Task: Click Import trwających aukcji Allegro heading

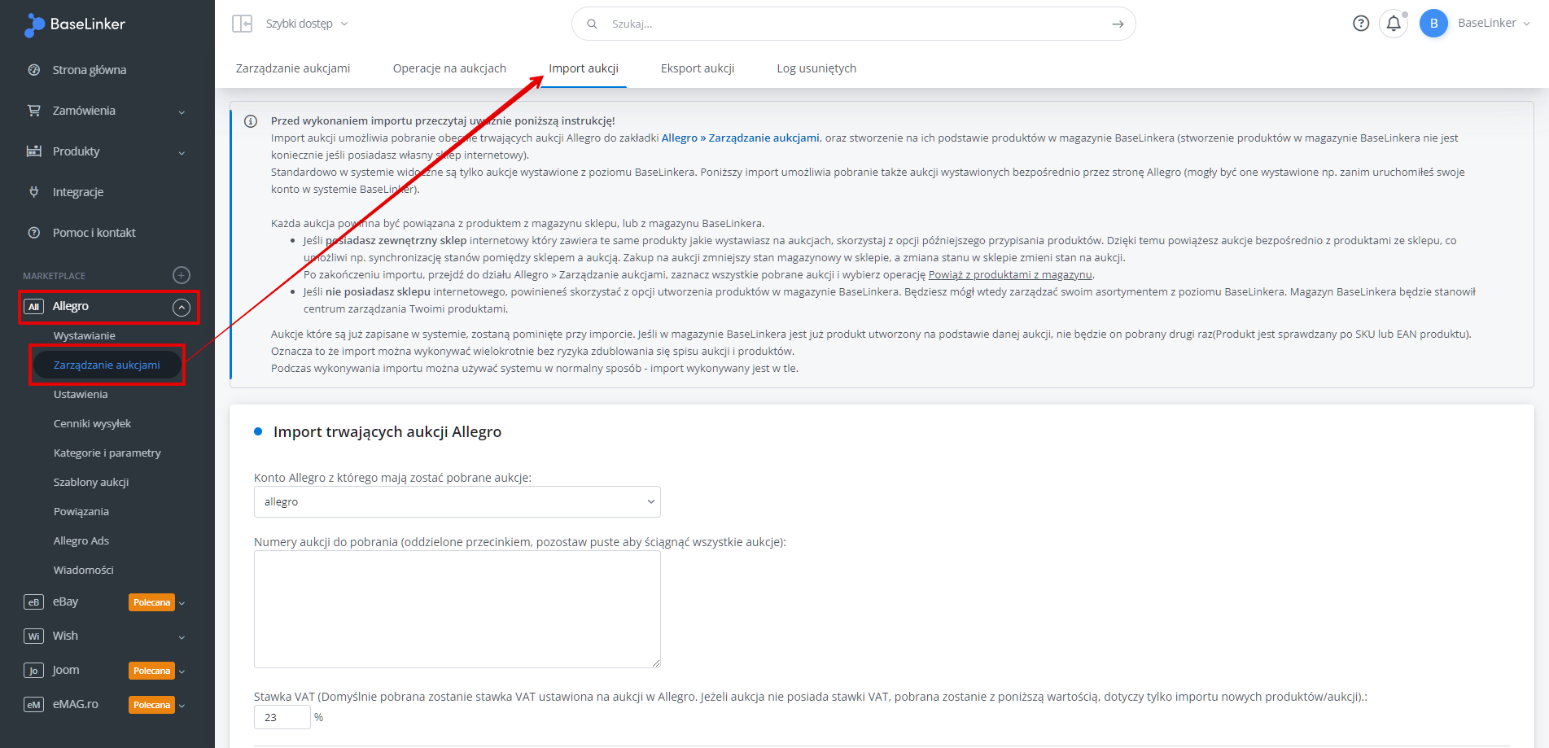Action: tap(387, 431)
